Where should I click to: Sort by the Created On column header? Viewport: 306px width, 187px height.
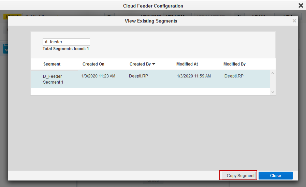point(93,64)
